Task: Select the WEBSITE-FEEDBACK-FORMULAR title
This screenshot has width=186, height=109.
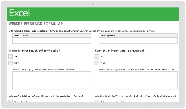Action: (36, 24)
